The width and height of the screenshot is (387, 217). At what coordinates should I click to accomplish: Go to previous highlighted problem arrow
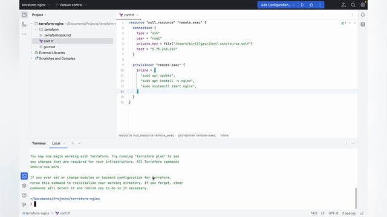(350, 23)
